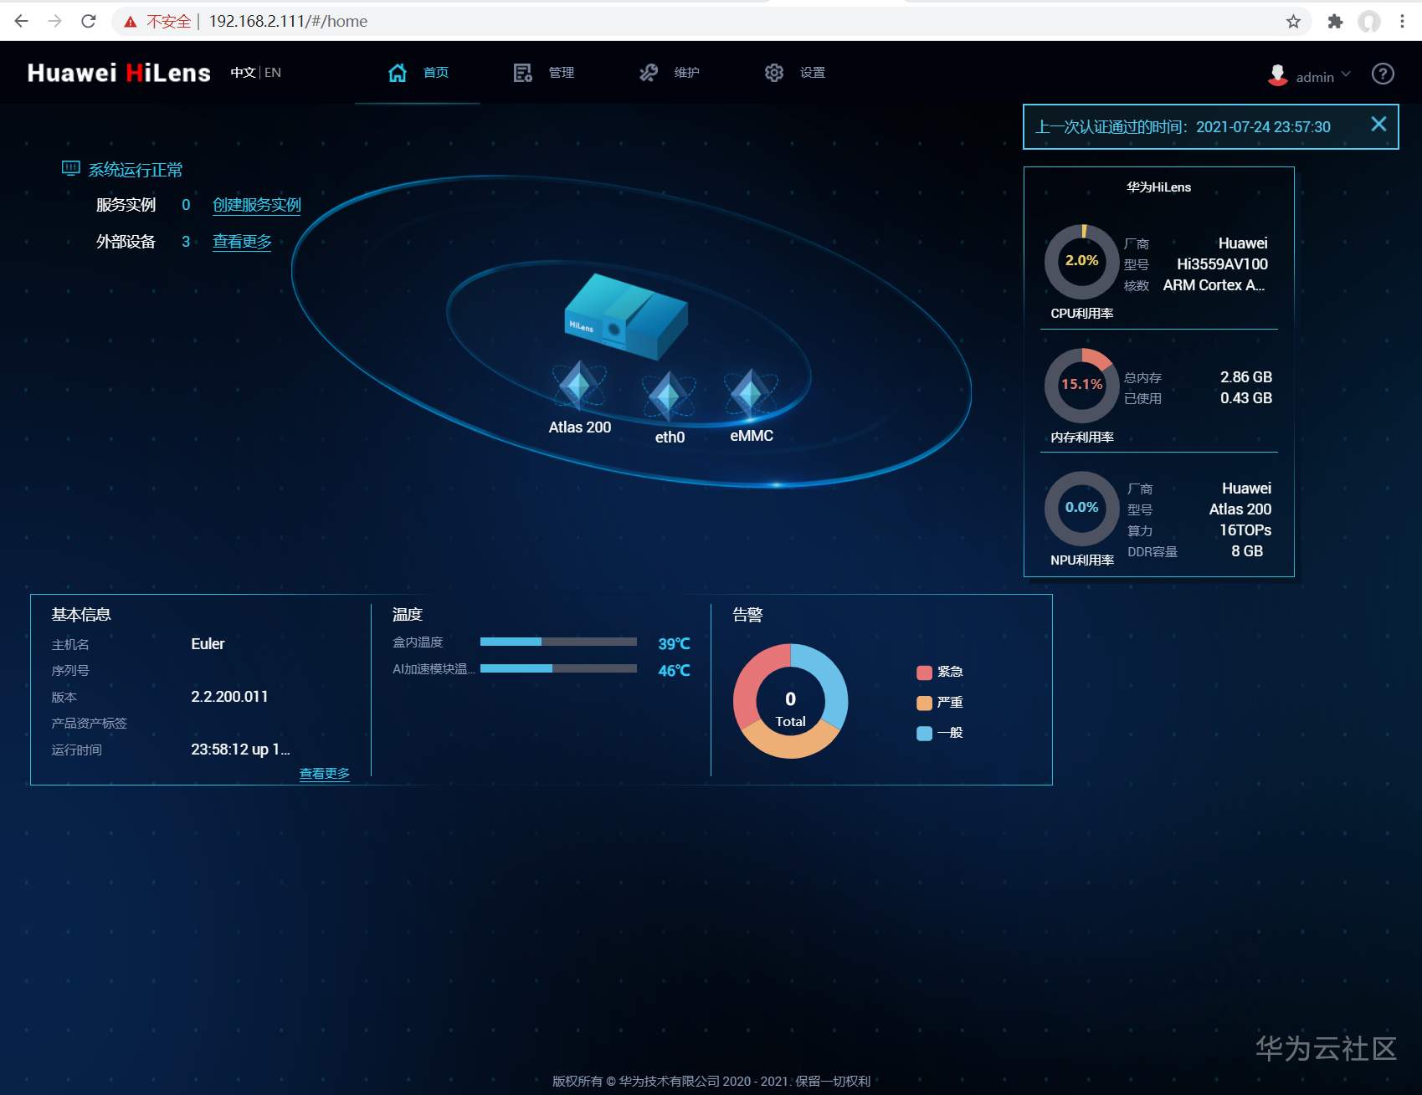Viewport: 1422px width, 1095px height.
Task: Click the Huawei HiLens logo
Action: 119,73
